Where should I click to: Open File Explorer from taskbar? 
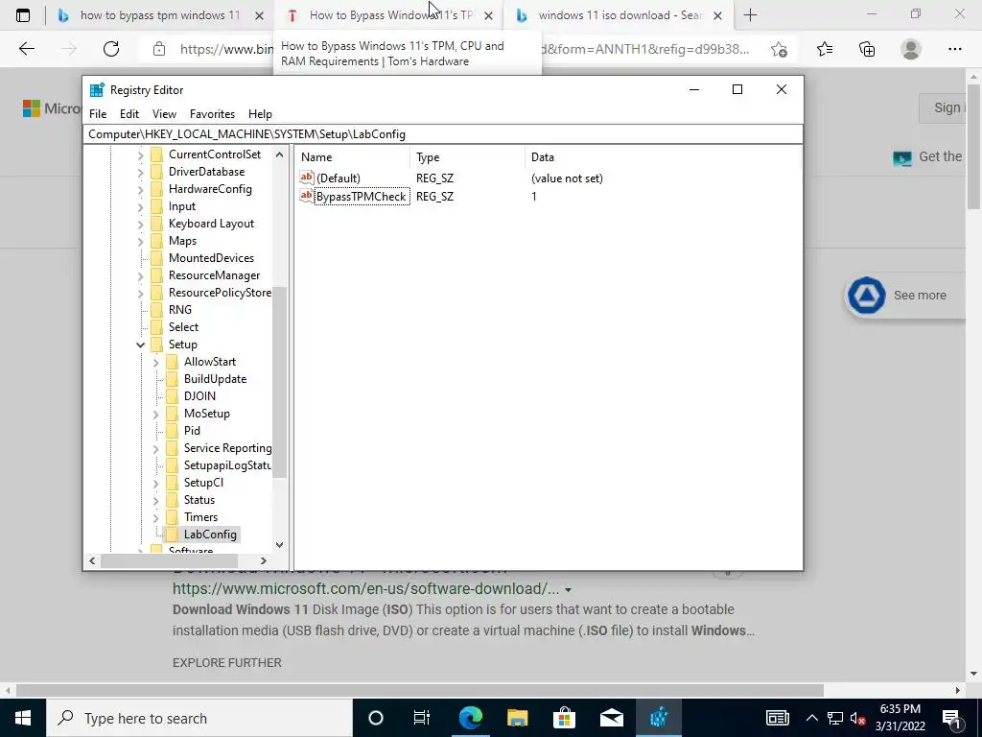click(x=517, y=718)
